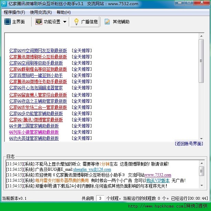Open link 亿家QQ空间刷等级助手最新版
This screenshot has height=211, width=211.
point(36,63)
